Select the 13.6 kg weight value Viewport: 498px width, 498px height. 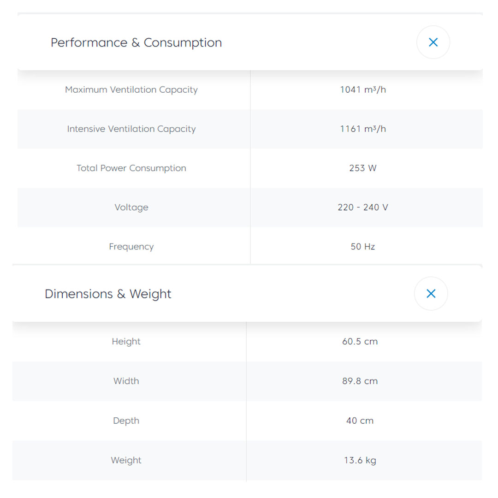(x=360, y=460)
